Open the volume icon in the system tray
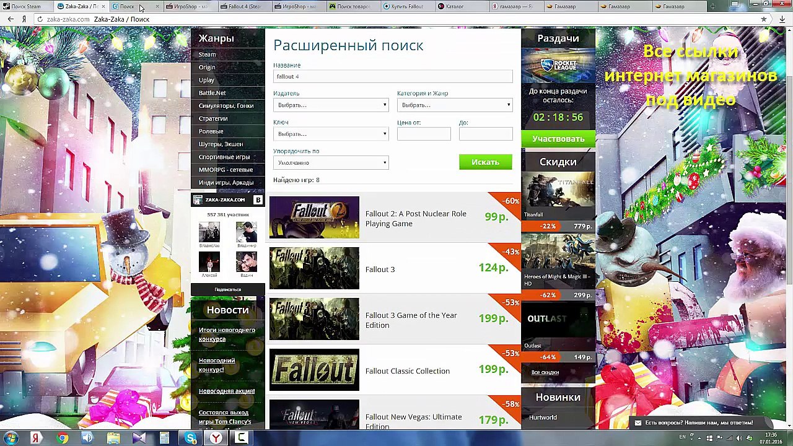The width and height of the screenshot is (793, 446). coord(739,438)
